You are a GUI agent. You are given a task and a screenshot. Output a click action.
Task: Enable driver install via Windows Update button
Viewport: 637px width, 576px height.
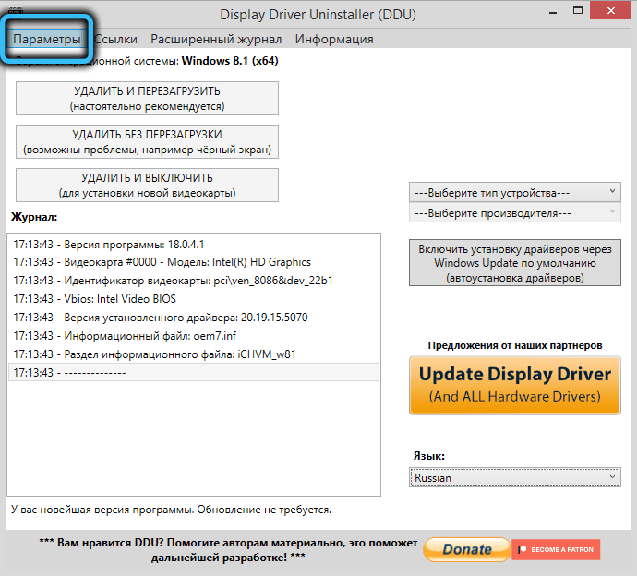coord(515,263)
